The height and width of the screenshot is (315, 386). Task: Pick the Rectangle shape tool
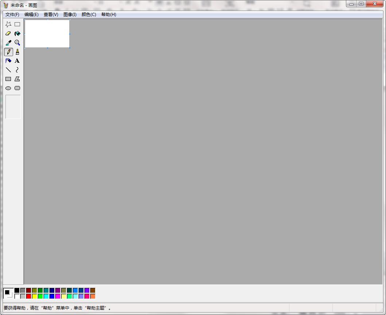click(x=8, y=79)
